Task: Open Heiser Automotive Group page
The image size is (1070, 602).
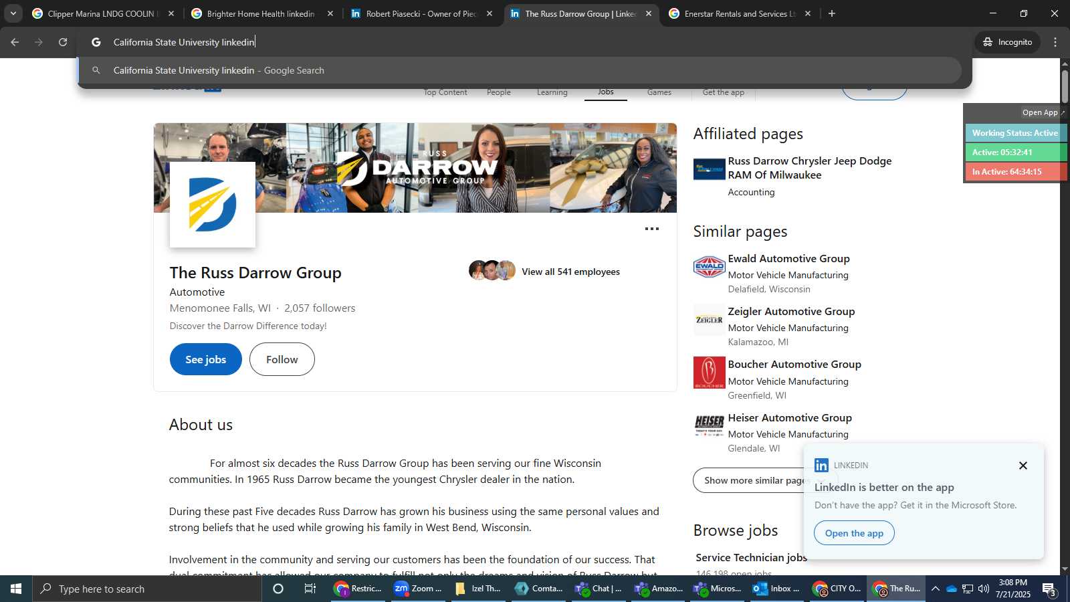Action: (x=790, y=417)
